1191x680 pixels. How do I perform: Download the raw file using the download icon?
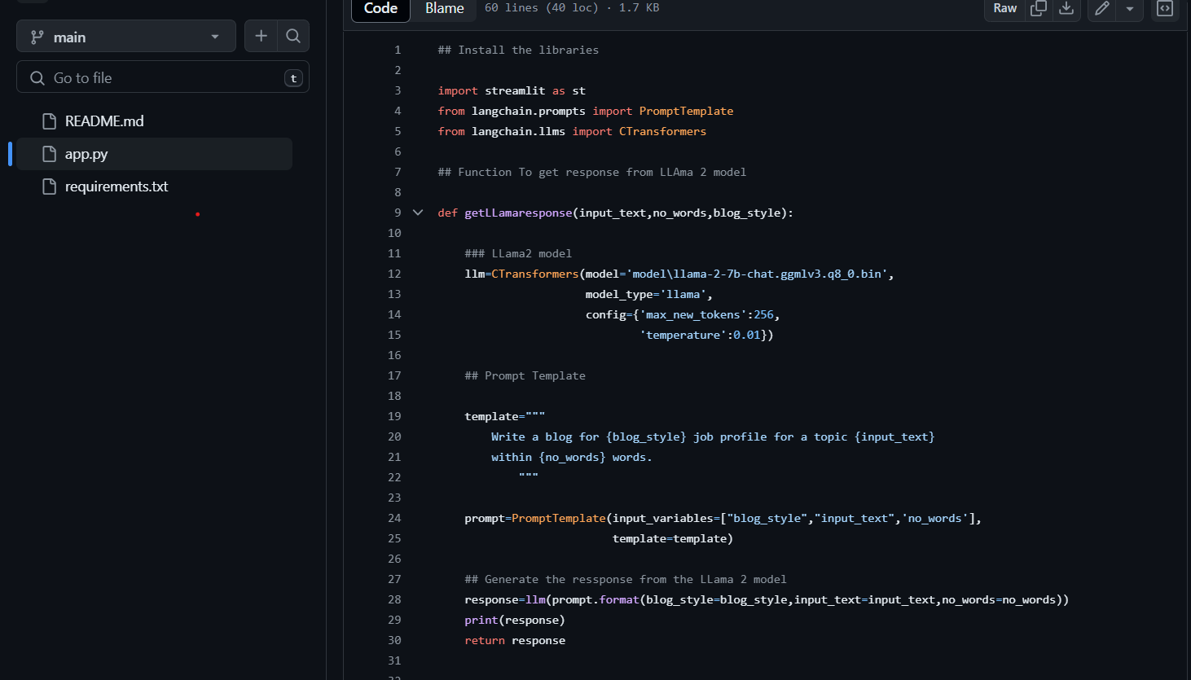pos(1066,8)
